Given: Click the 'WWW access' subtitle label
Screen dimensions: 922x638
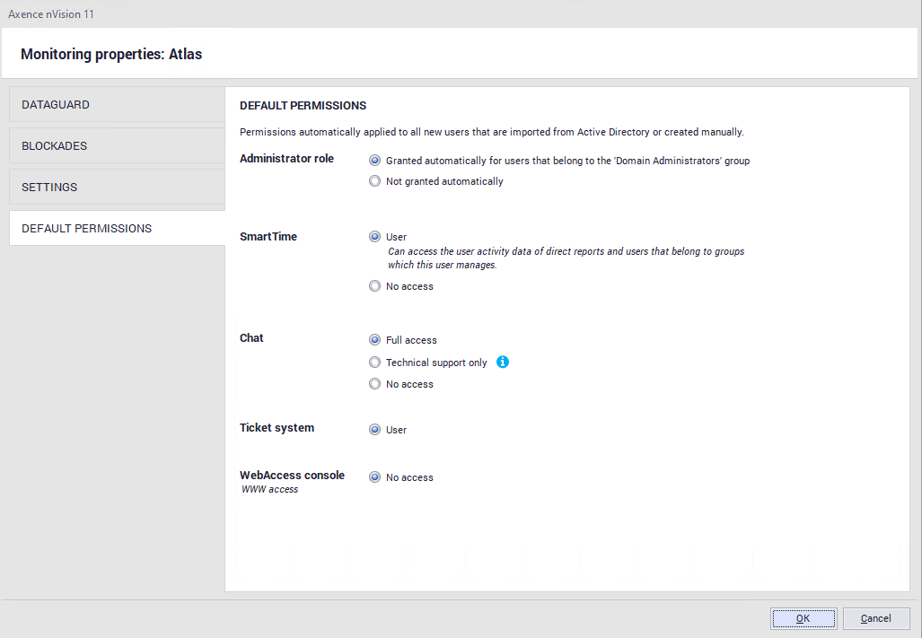Looking at the screenshot, I should click(269, 490).
